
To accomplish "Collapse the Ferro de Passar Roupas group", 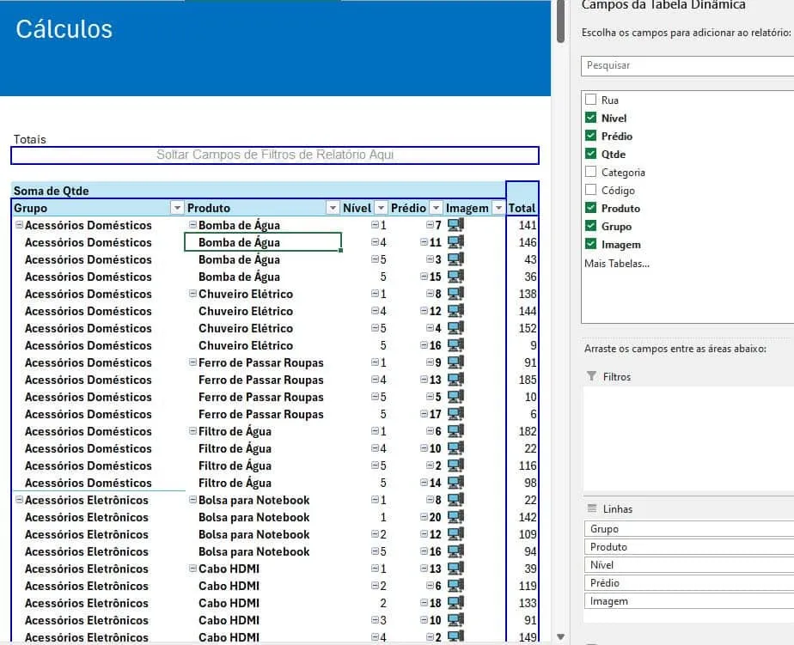I will point(192,362).
